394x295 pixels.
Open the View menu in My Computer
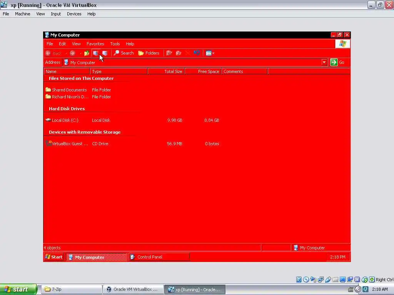coord(77,44)
